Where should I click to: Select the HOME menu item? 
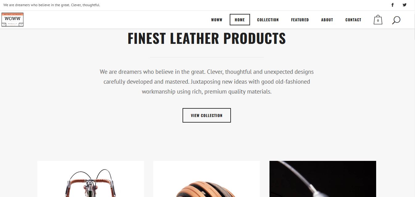pyautogui.click(x=240, y=20)
